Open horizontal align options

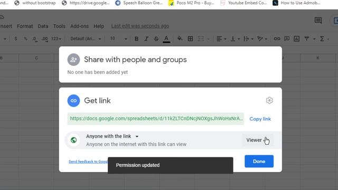pos(221,39)
